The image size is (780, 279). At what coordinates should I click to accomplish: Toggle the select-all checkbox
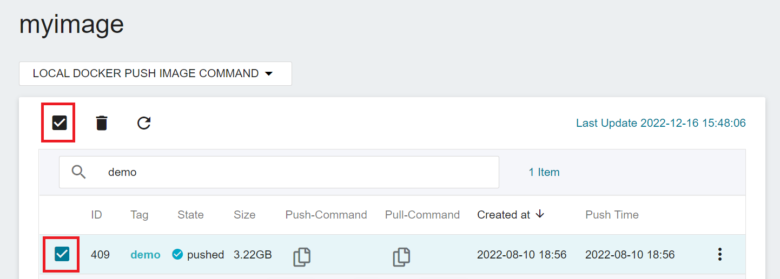coord(60,123)
